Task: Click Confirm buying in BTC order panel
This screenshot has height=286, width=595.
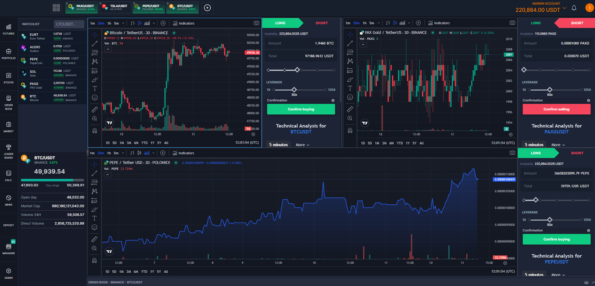Action: pos(301,109)
